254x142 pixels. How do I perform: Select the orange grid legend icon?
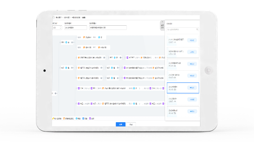[x=64, y=118]
